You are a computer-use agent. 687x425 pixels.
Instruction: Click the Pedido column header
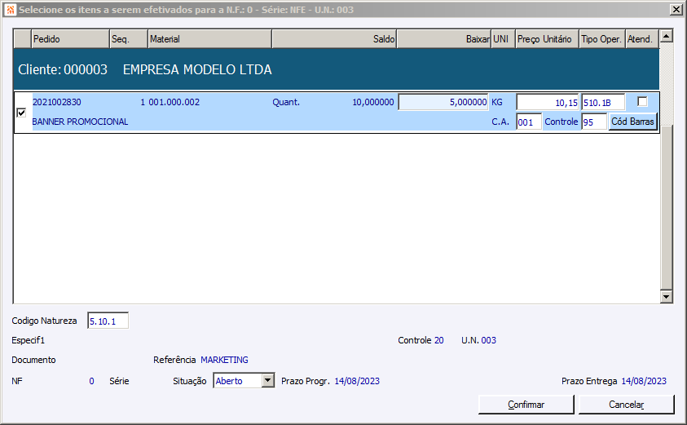70,39
